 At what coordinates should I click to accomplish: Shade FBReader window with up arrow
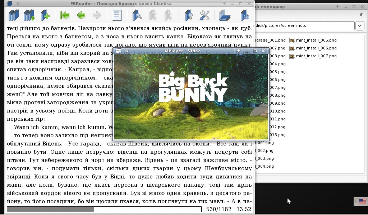tap(224, 4)
